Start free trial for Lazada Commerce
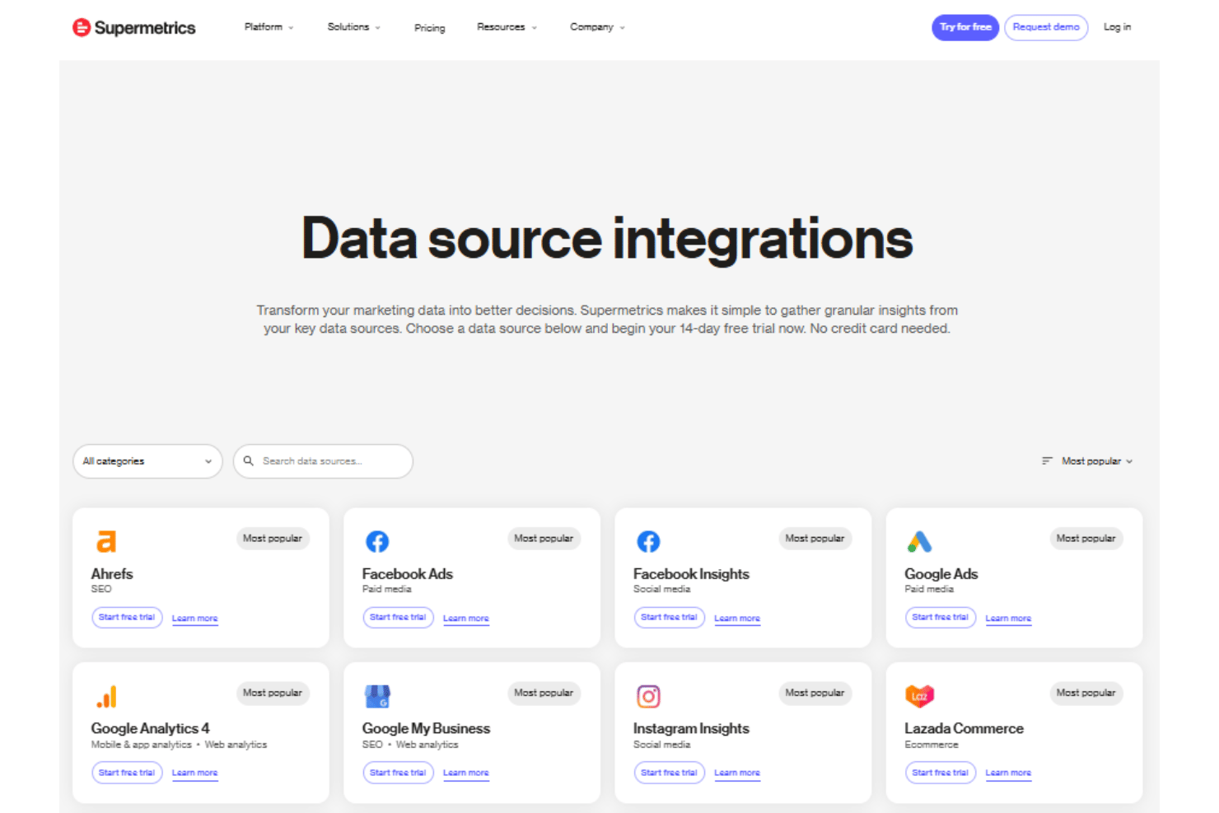The width and height of the screenshot is (1219, 813). click(x=940, y=773)
